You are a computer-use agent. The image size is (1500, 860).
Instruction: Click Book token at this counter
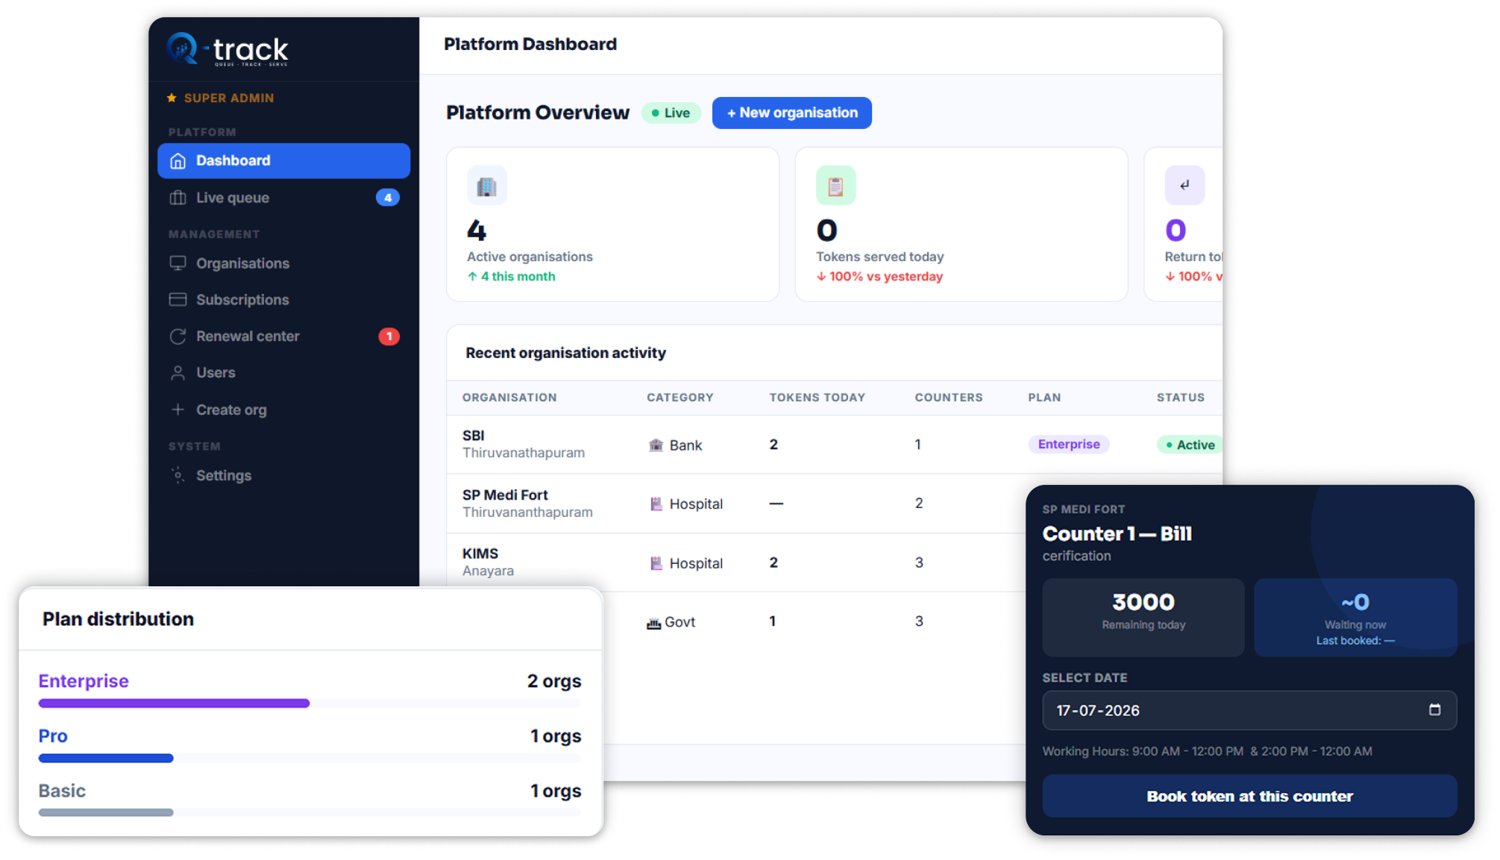coord(1249,796)
